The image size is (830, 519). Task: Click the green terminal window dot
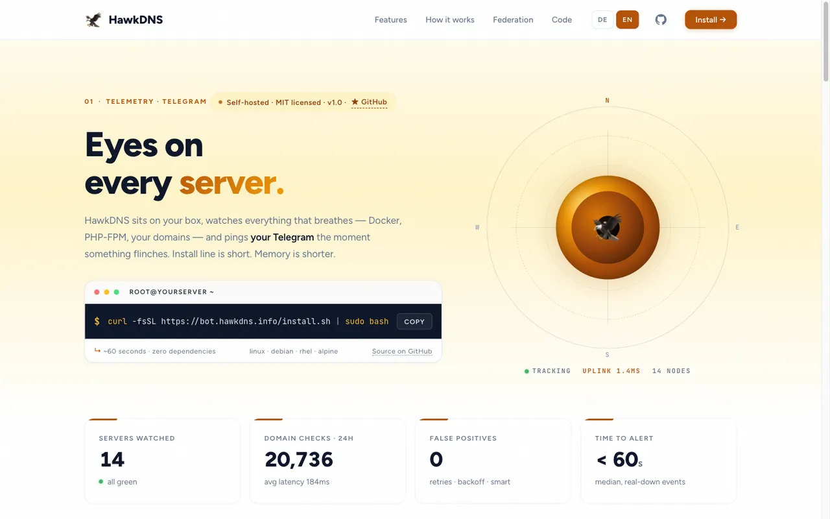click(116, 292)
